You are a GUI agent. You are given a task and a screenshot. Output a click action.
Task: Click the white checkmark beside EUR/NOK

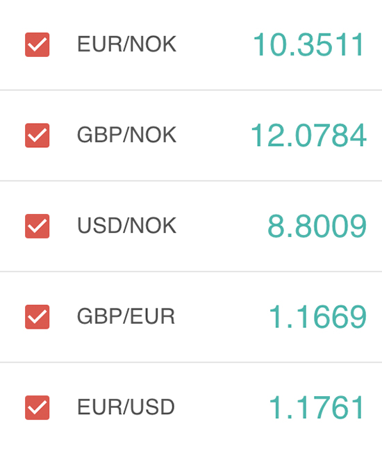pos(37,45)
